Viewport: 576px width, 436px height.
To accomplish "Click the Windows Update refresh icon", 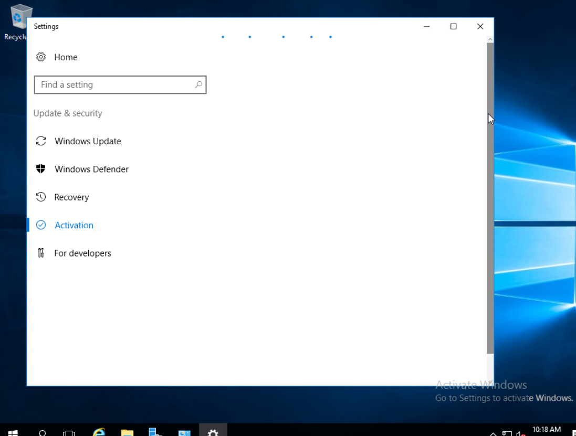I will pyautogui.click(x=41, y=141).
